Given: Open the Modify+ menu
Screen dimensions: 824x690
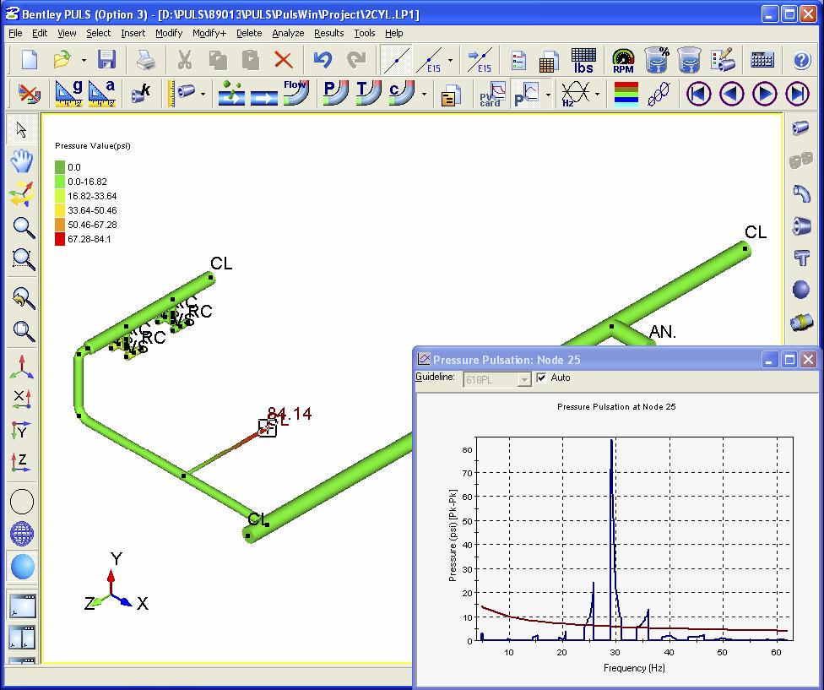Looking at the screenshot, I should 209,33.
